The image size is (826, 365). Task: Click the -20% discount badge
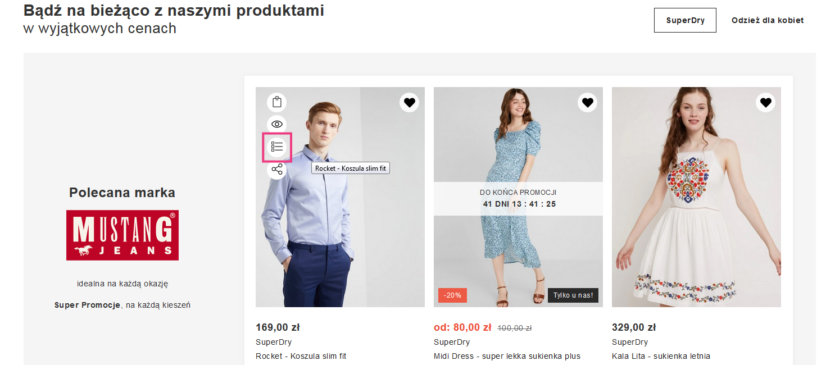click(452, 295)
